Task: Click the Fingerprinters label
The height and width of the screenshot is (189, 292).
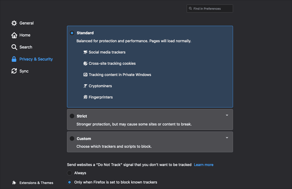Action: (100, 97)
